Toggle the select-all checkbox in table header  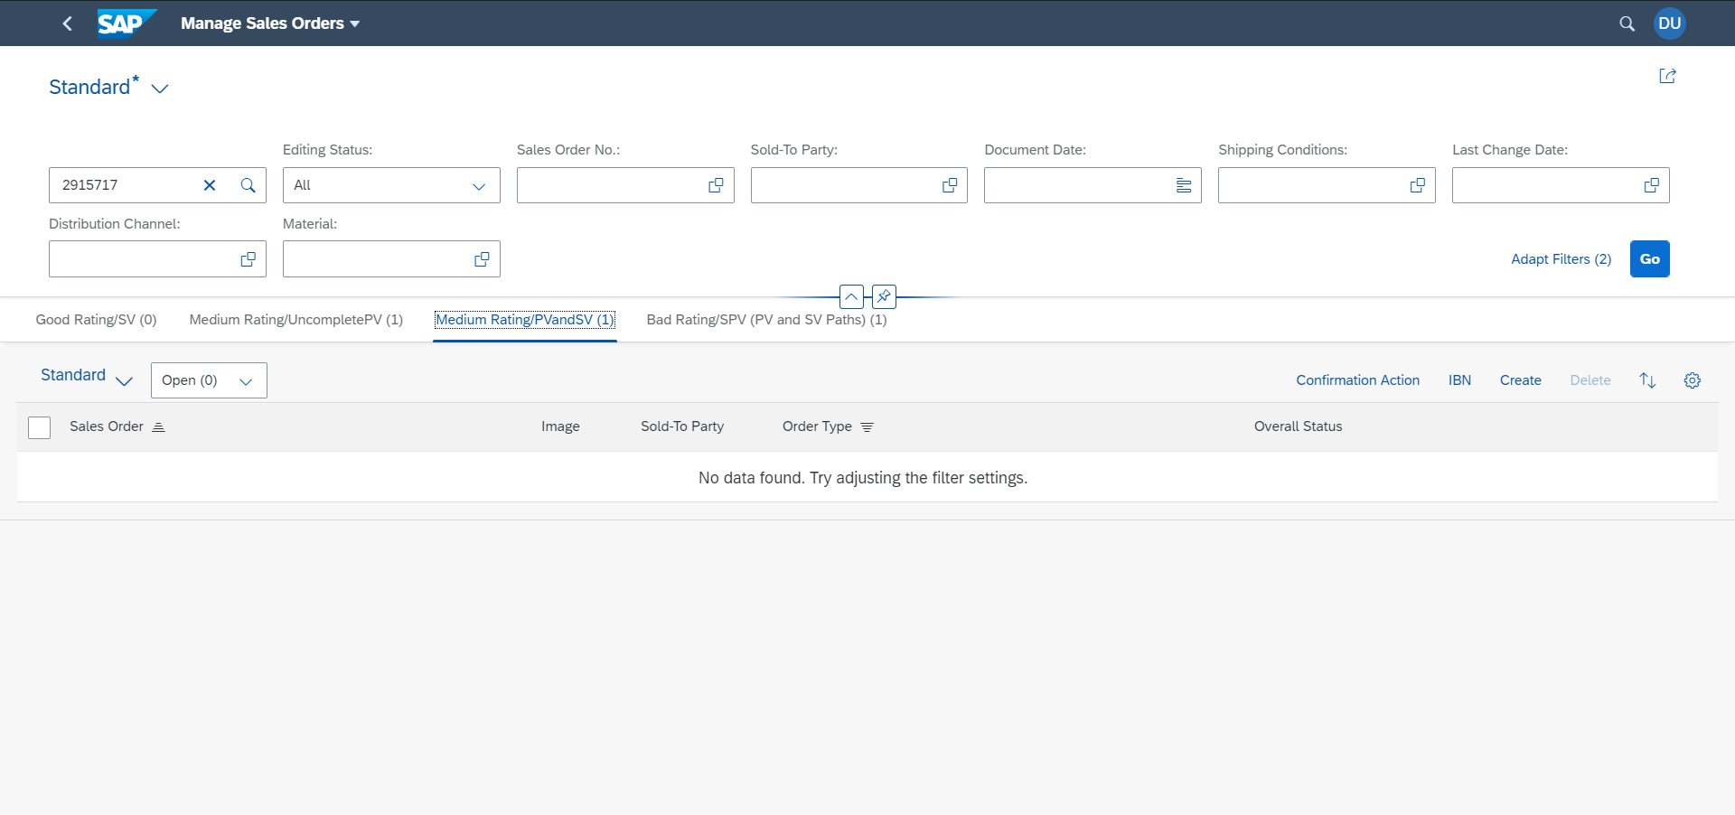40,427
